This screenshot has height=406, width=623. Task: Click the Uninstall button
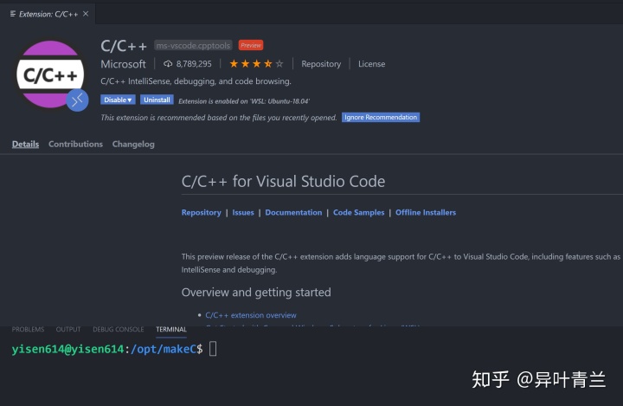tap(157, 100)
